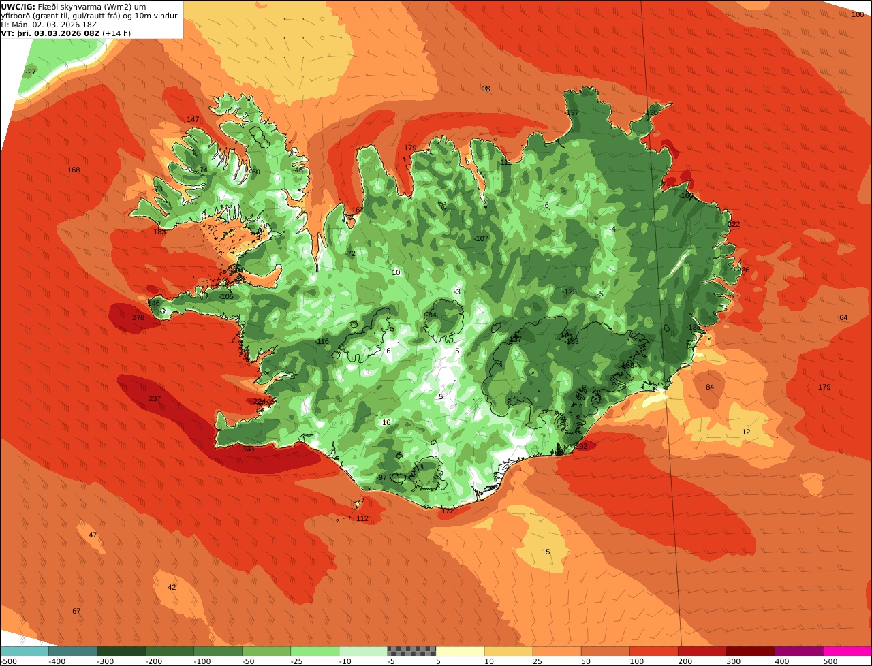Click the pale green swatch between -10 and -5
The height and width of the screenshot is (666, 872).
point(363,651)
